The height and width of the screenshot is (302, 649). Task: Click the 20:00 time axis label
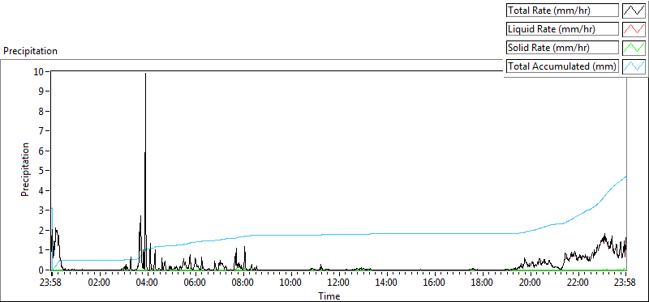531,283
